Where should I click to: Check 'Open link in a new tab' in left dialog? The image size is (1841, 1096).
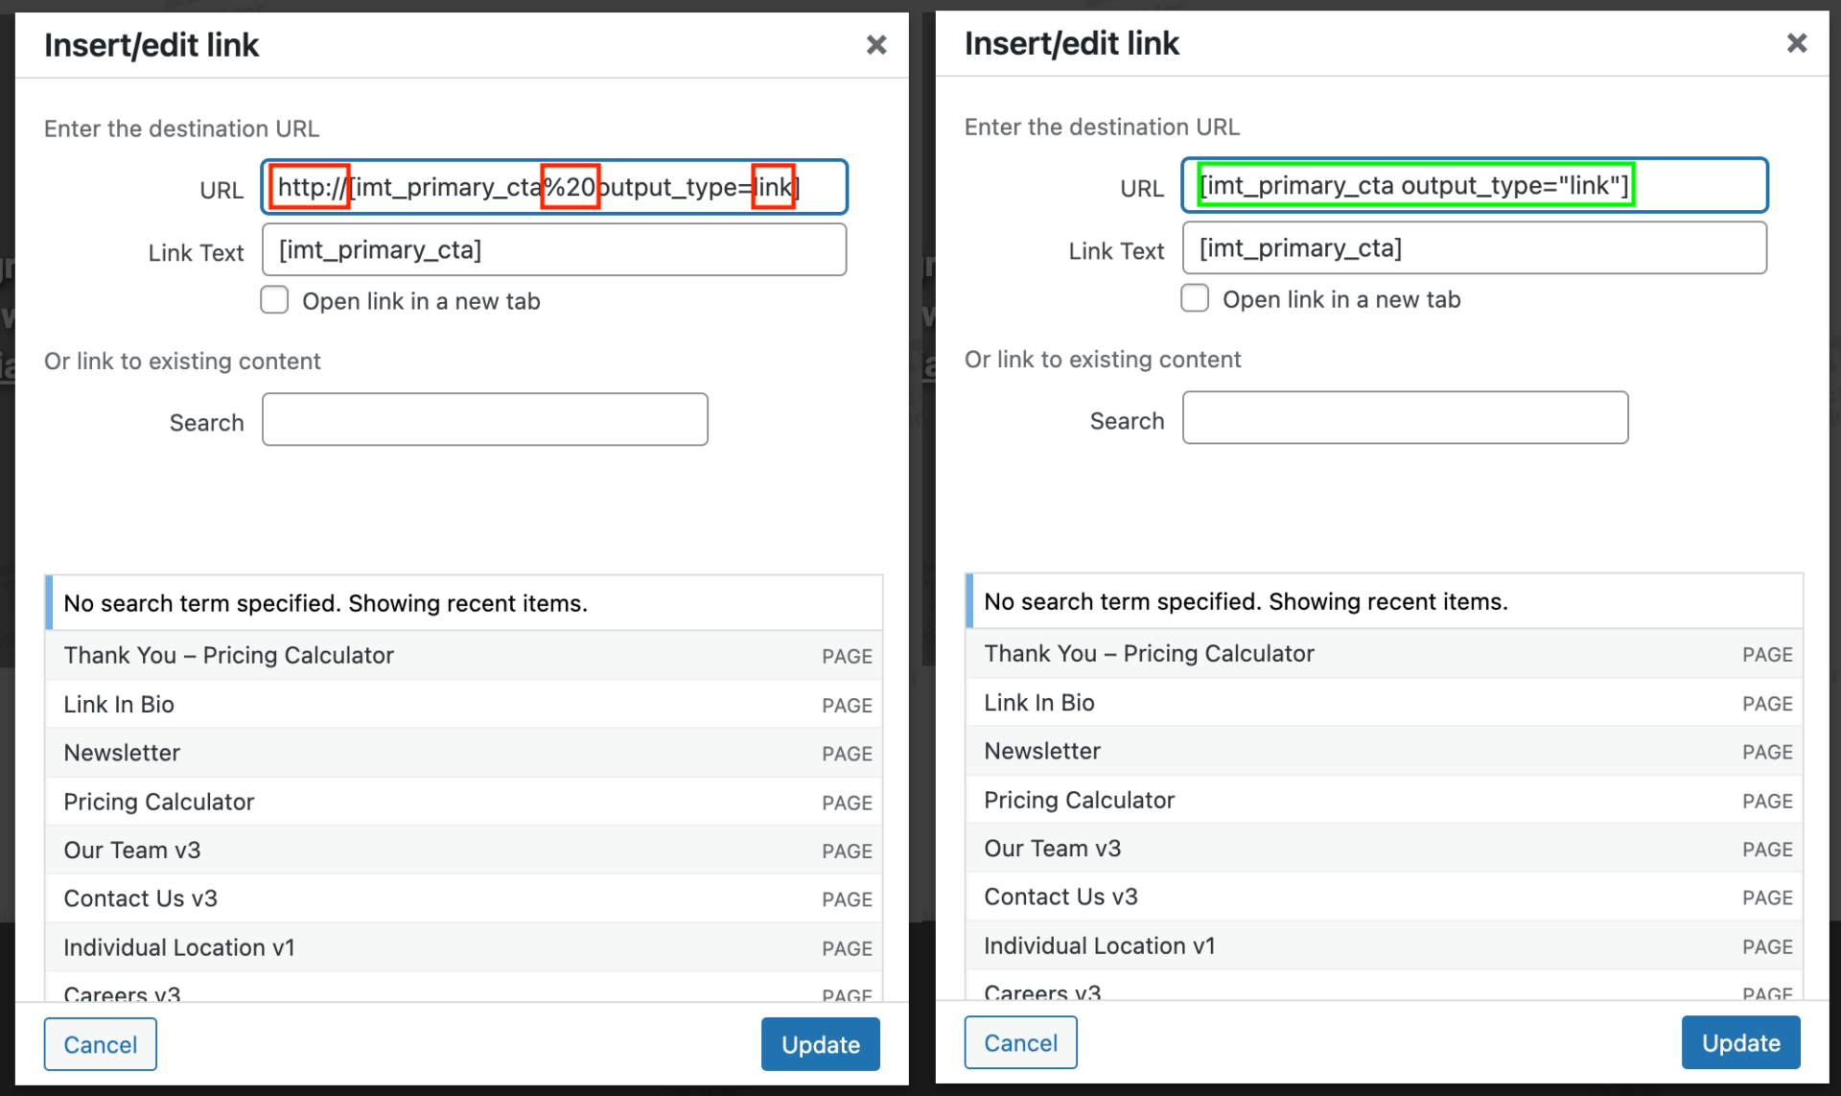point(275,300)
